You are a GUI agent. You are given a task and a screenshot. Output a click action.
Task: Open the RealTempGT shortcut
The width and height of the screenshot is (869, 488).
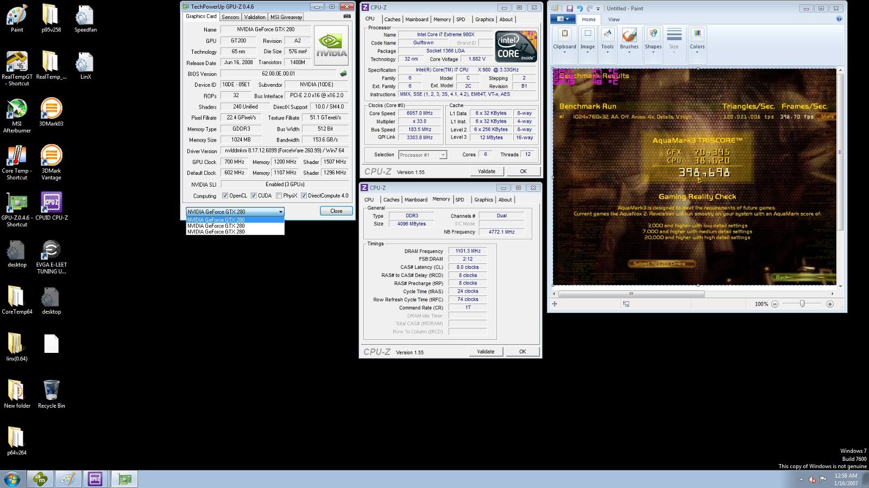pos(17,69)
